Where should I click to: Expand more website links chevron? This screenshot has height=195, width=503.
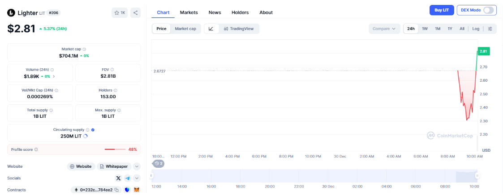pyautogui.click(x=137, y=166)
